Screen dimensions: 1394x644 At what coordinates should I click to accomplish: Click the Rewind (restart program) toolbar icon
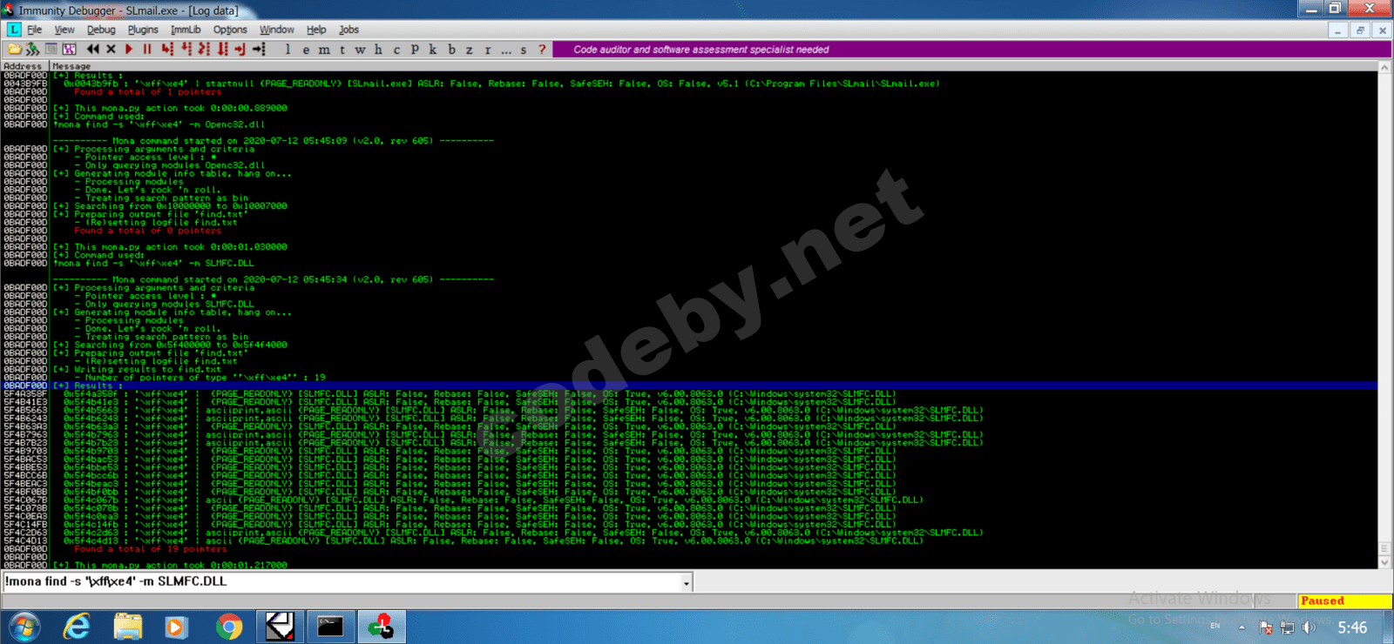pyautogui.click(x=93, y=50)
